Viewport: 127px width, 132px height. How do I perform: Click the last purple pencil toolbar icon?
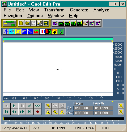click(98, 23)
